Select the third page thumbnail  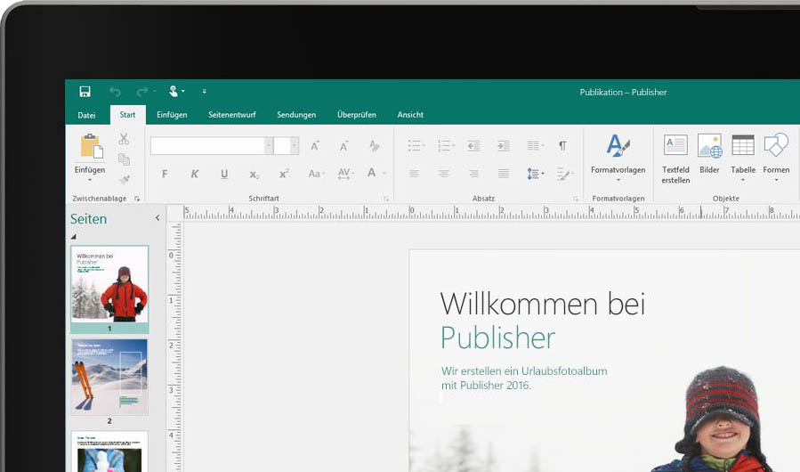tap(109, 452)
